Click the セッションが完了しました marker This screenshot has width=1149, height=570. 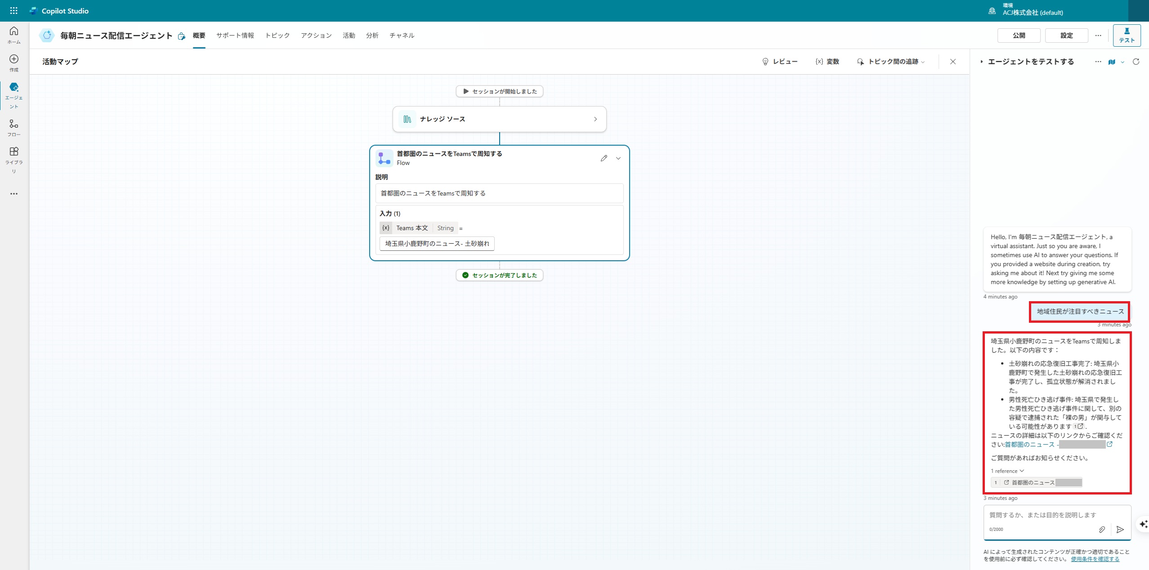coord(500,275)
